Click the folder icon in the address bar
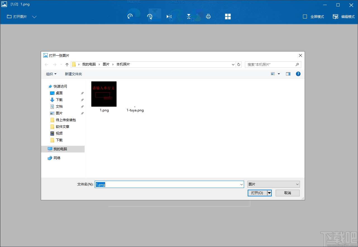Screen dimensions: 358x247 (x=74, y=64)
